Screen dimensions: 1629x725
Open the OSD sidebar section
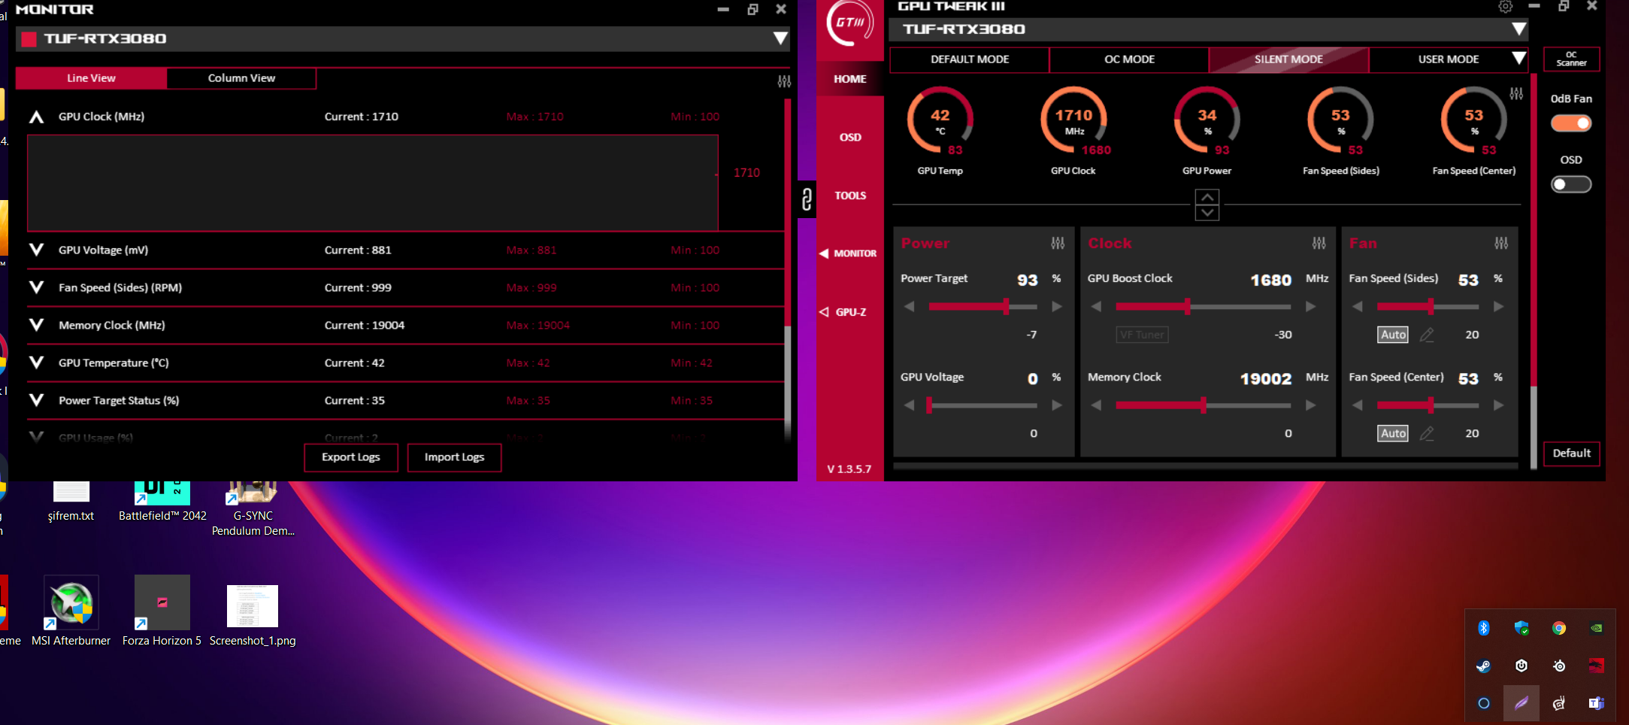point(850,138)
